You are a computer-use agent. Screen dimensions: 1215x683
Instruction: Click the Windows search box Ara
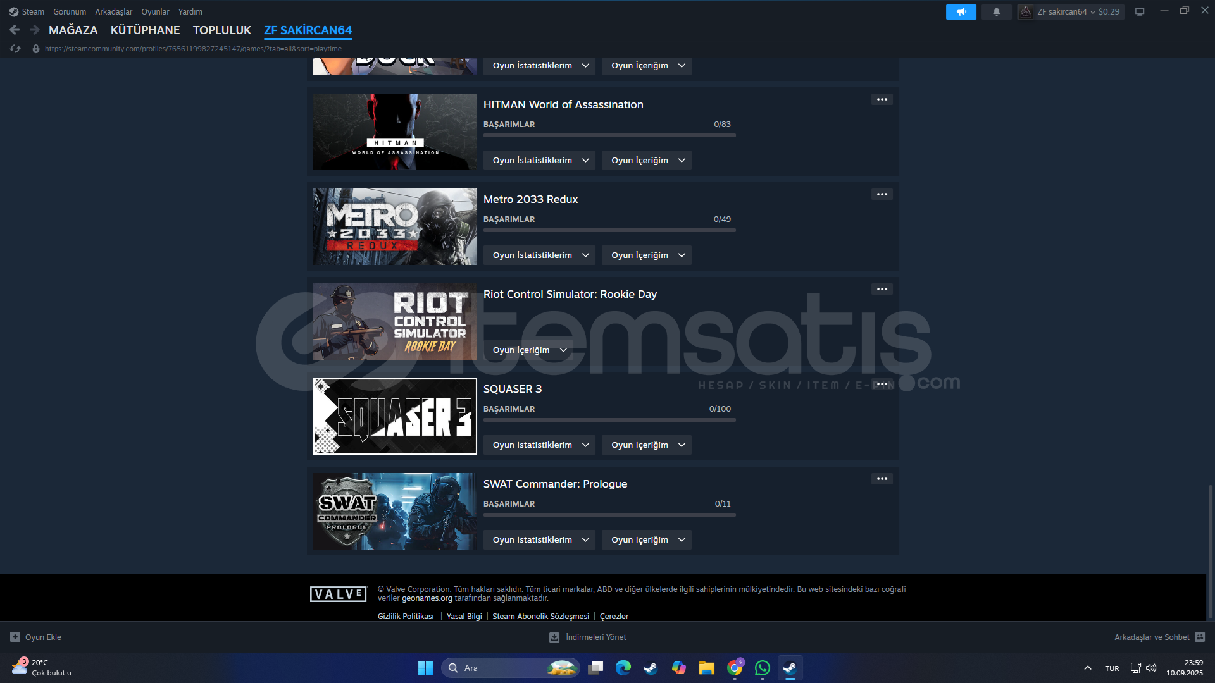point(510,668)
